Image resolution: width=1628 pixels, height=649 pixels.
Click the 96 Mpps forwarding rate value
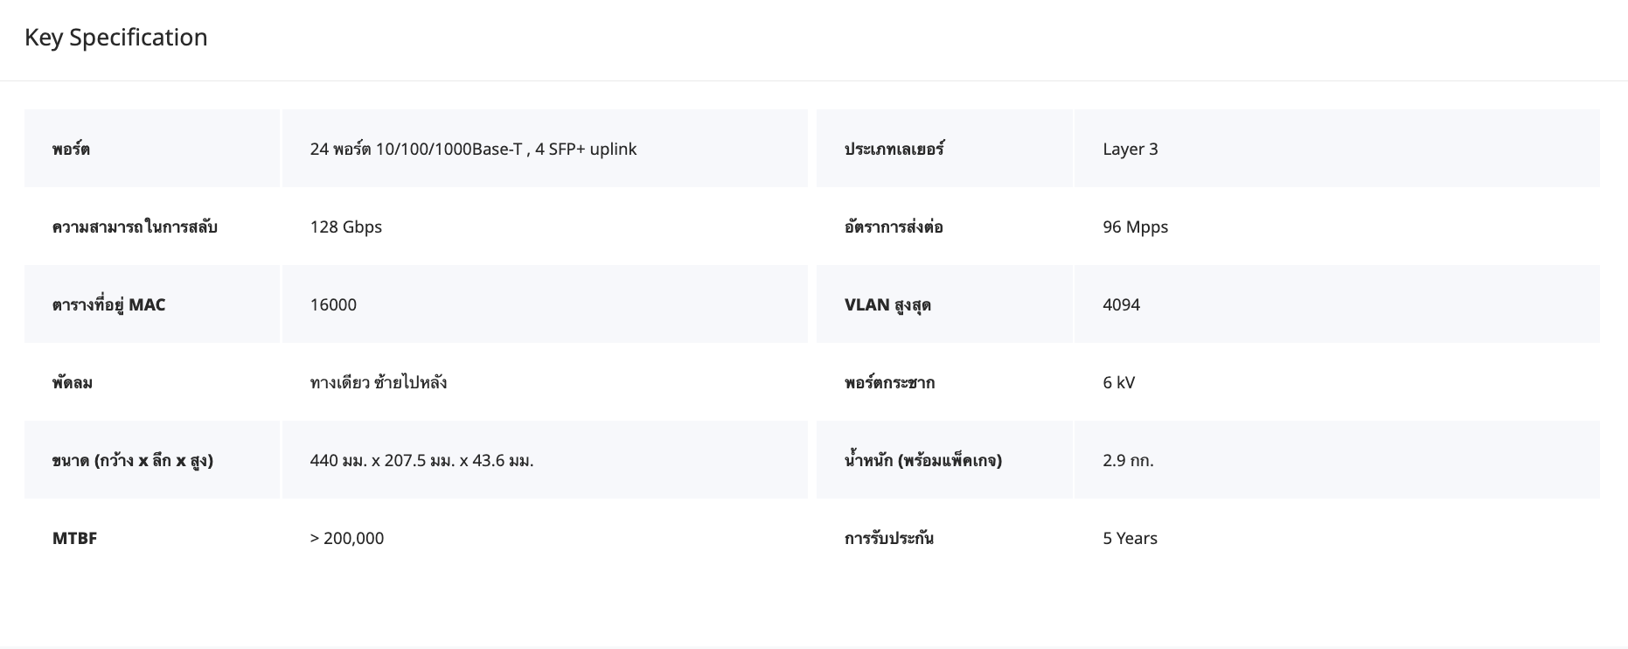1135,227
